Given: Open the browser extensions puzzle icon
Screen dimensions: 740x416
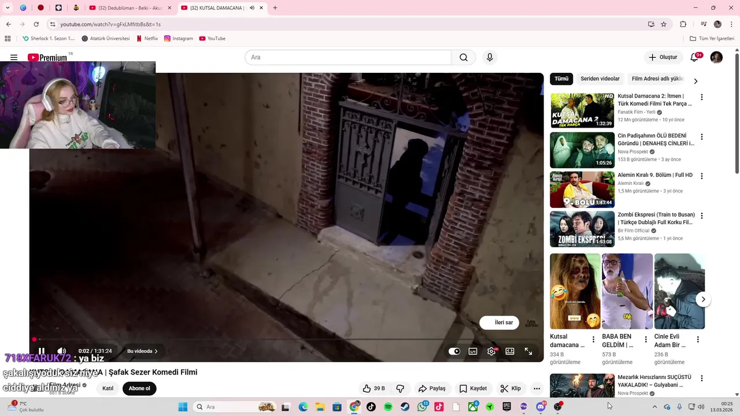Looking at the screenshot, I should 683,24.
